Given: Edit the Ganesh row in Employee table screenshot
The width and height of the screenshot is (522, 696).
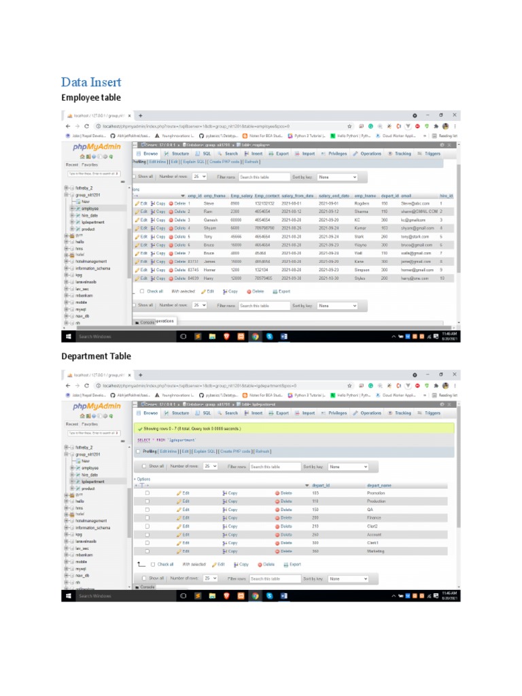Looking at the screenshot, I should pos(141,220).
